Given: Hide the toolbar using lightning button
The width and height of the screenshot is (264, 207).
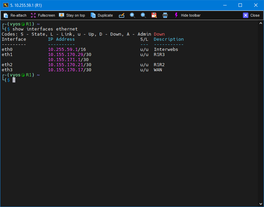Looking at the screenshot, I should coord(187,15).
